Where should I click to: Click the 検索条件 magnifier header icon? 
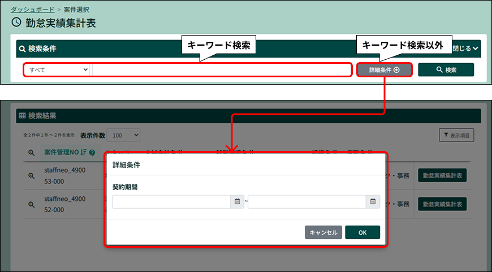pos(22,49)
